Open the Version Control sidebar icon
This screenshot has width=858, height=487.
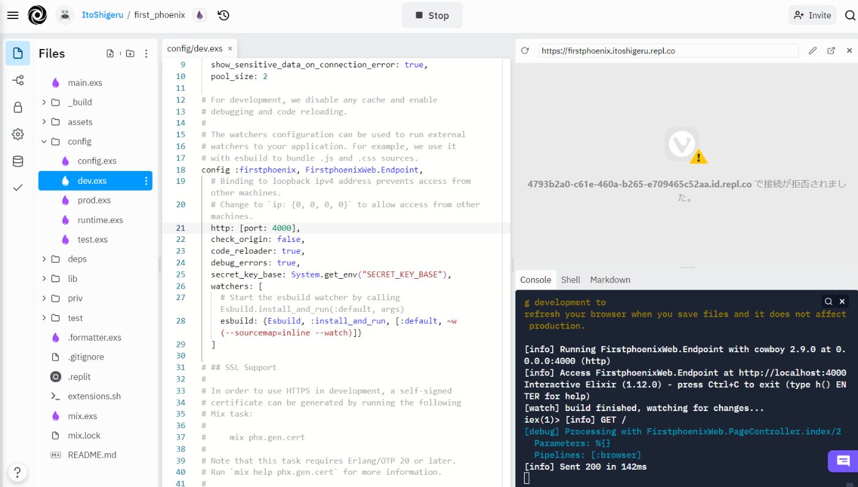tap(17, 80)
